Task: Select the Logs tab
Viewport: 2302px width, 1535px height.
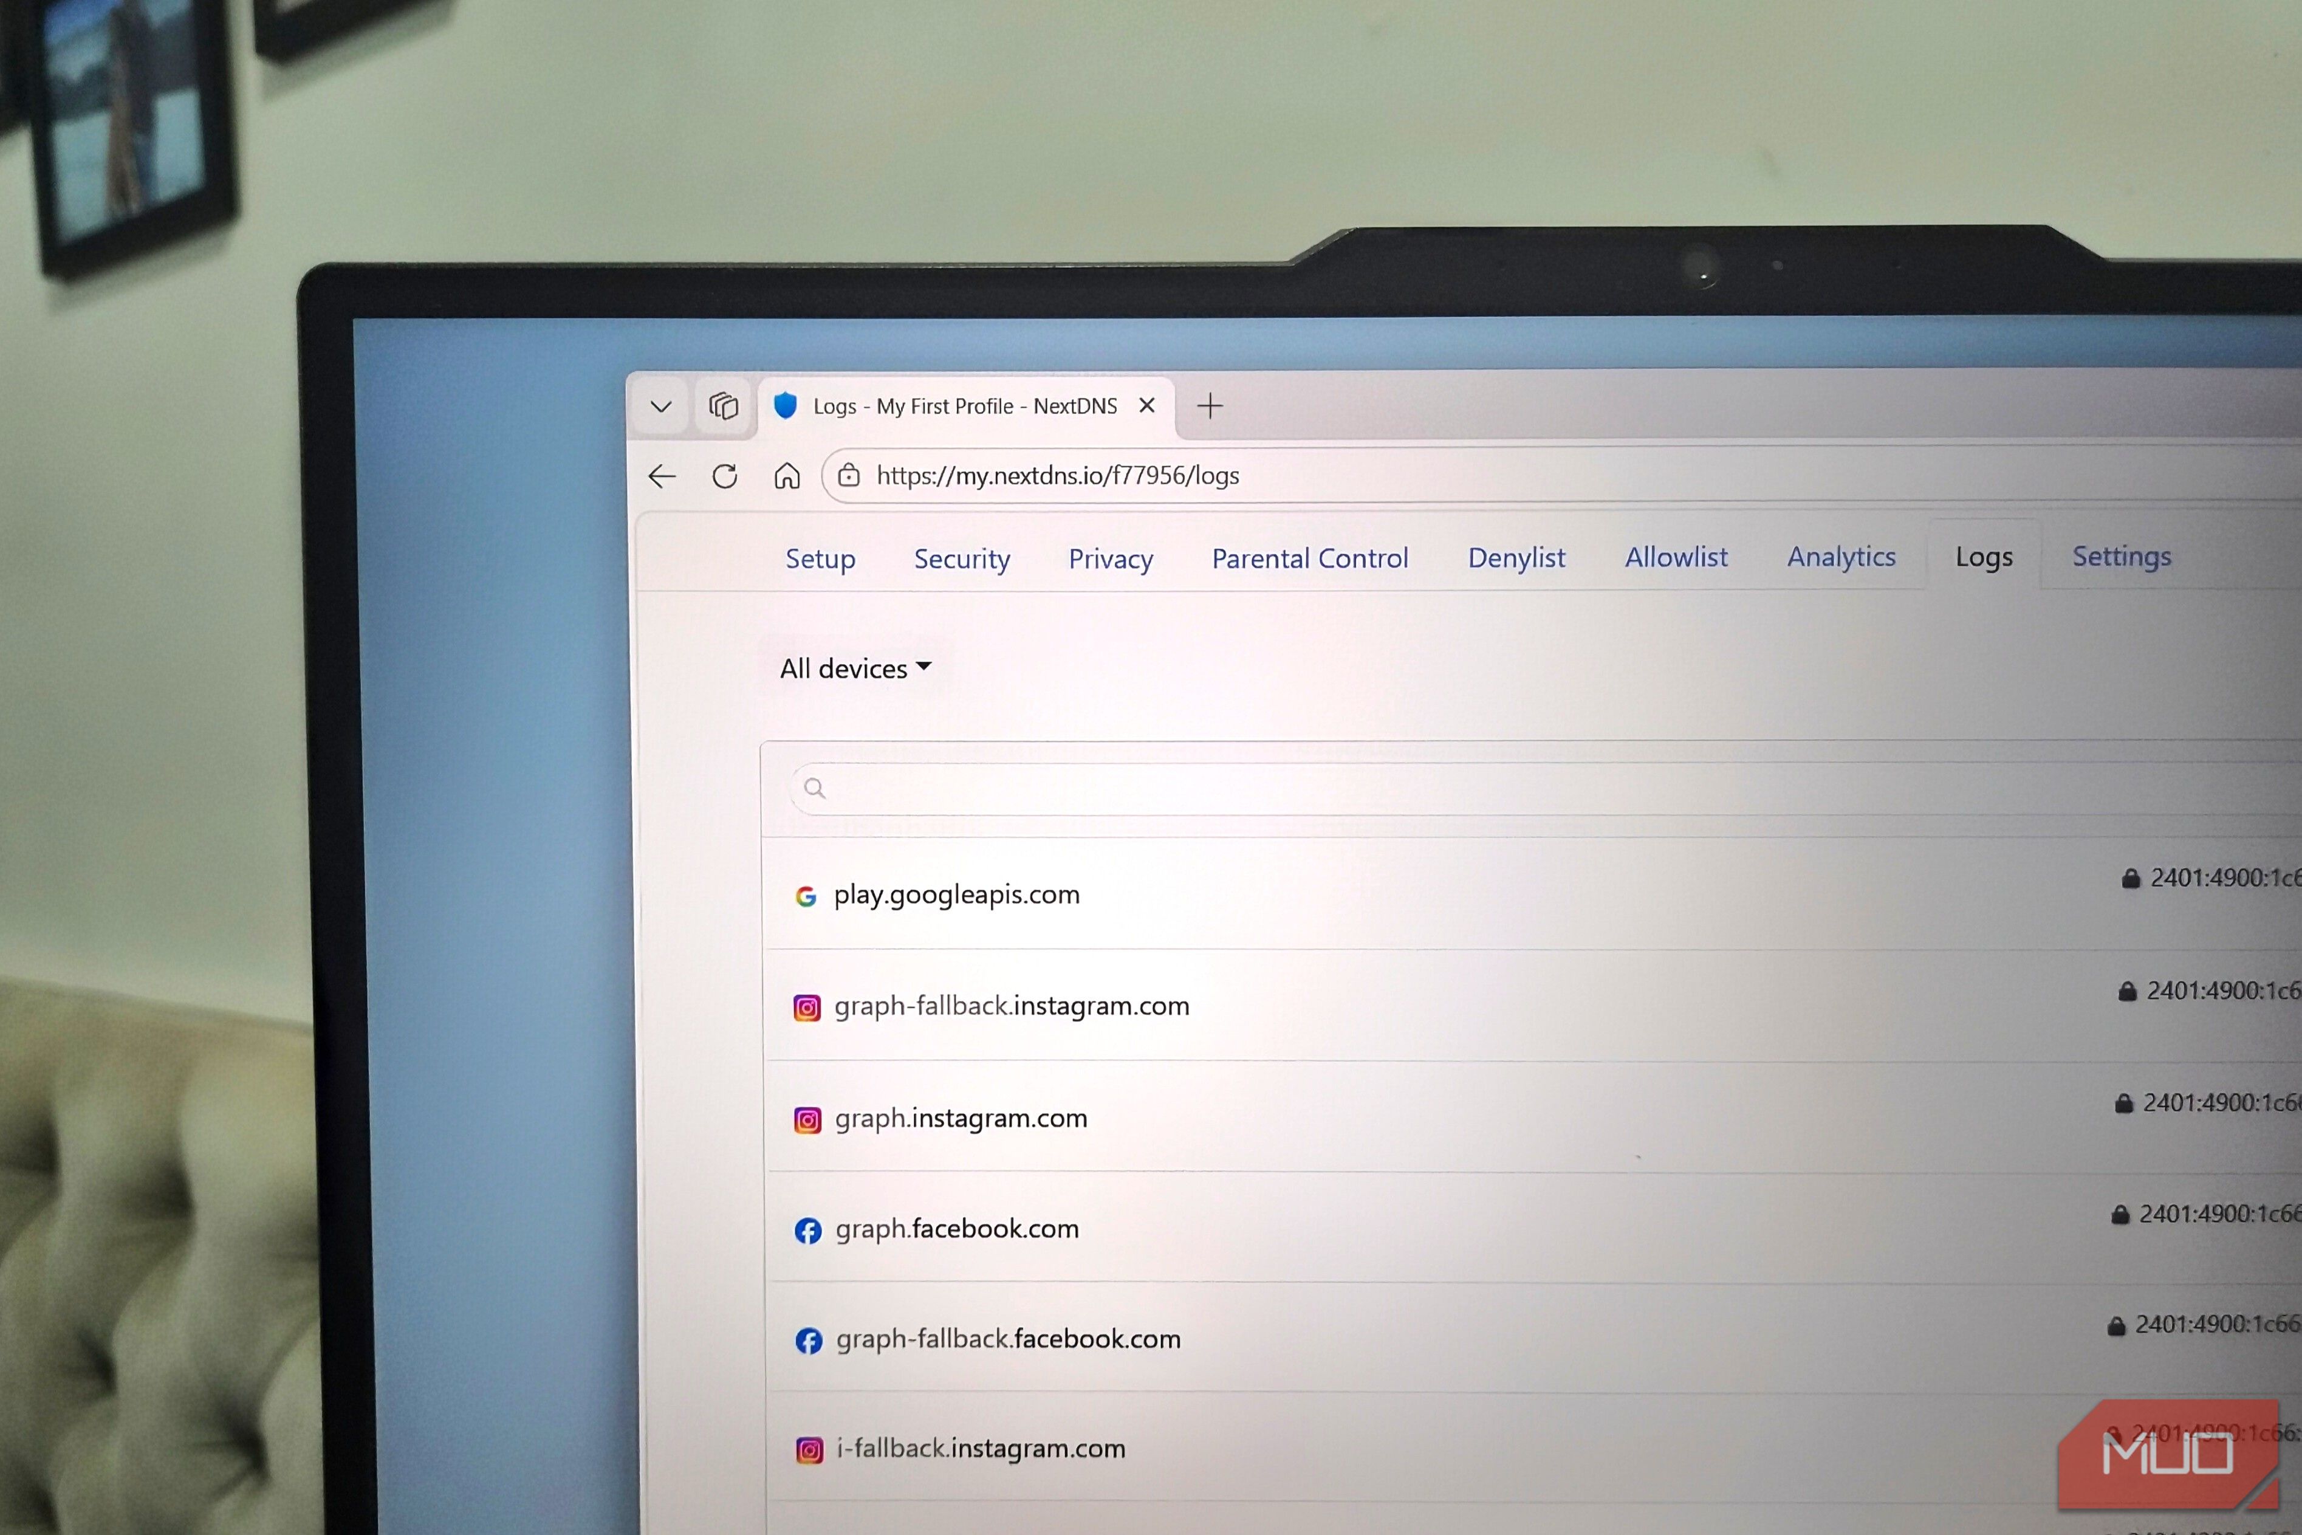Action: pos(1984,556)
